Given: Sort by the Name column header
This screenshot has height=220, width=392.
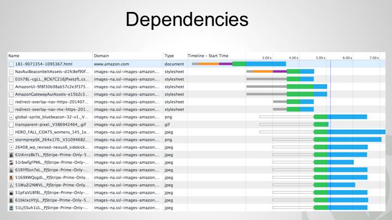Looking at the screenshot, I should click(14, 56).
